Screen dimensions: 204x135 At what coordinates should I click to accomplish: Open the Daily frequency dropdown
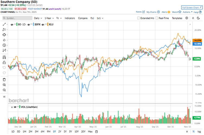pyautogui.click(x=38, y=18)
